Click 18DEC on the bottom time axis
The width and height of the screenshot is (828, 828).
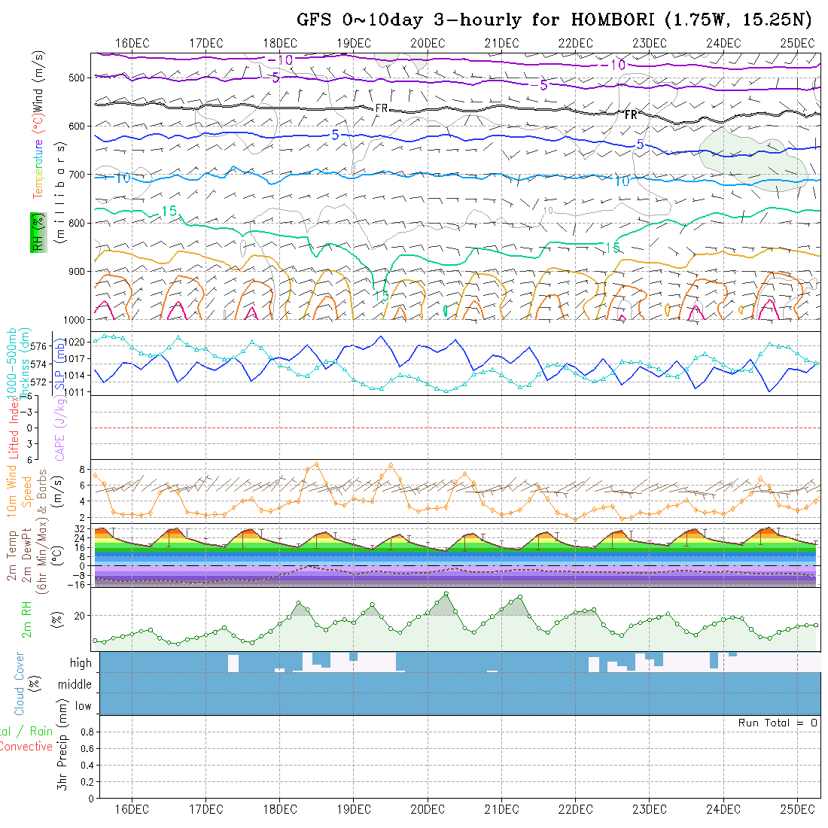pyautogui.click(x=279, y=809)
